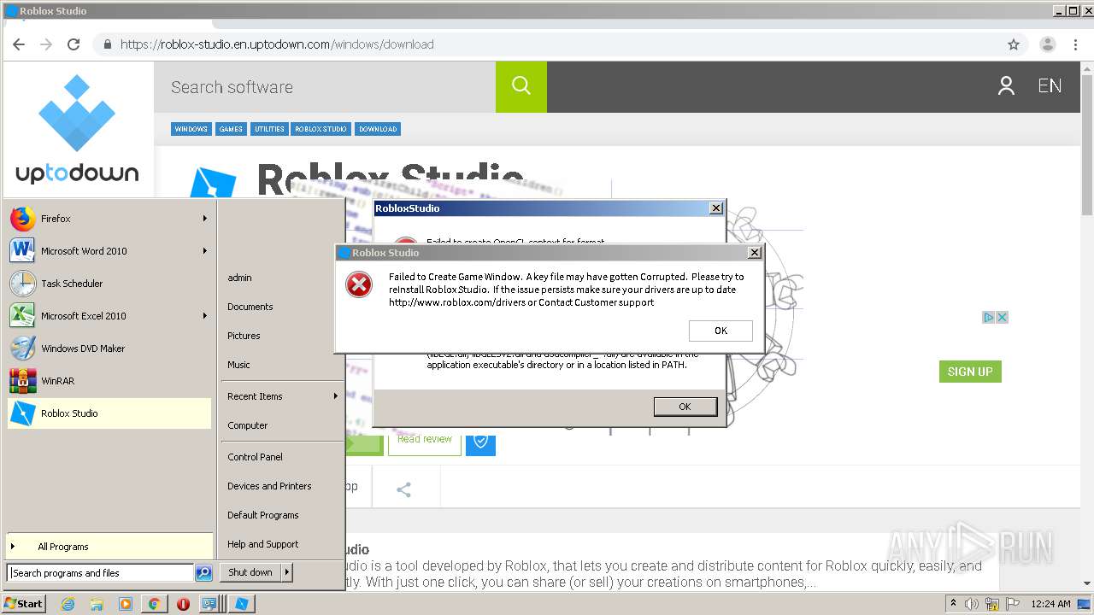Image resolution: width=1094 pixels, height=615 pixels.
Task: Click the blue shield icon button
Action: 480,441
